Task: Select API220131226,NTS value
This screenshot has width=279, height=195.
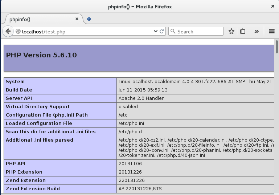Action: [140, 189]
